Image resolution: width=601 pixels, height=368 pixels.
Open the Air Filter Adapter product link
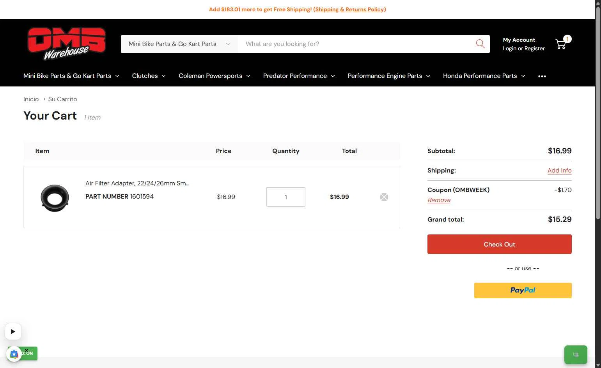pos(137,183)
